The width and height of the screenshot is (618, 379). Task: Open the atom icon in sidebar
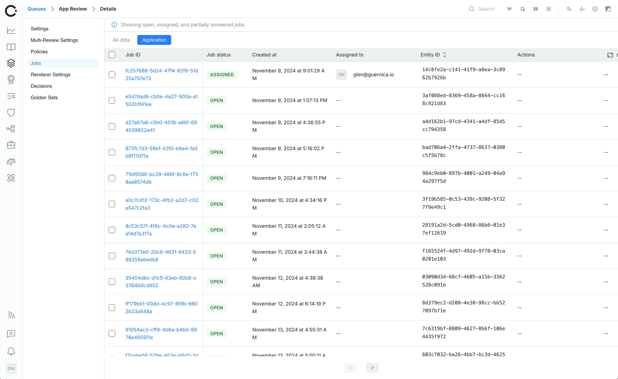[x=11, y=178]
